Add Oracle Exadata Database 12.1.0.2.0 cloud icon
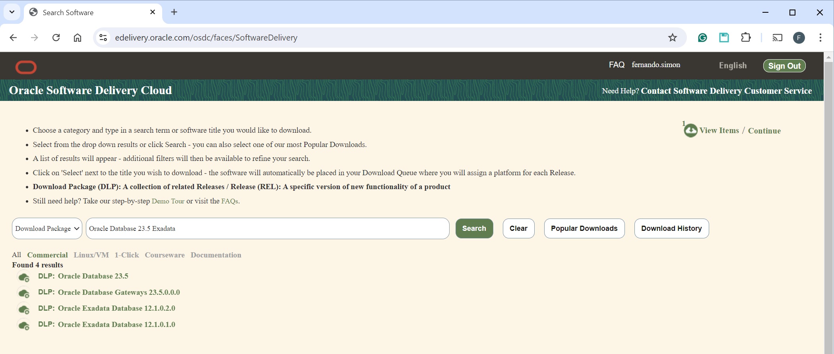This screenshot has height=354, width=834. coord(24,309)
